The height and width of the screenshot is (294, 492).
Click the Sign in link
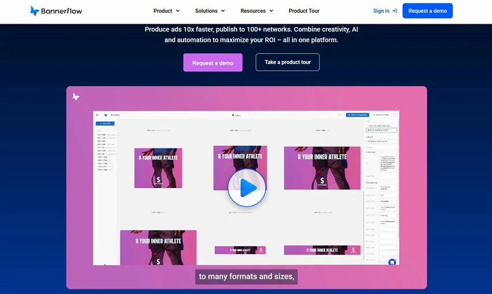click(x=381, y=11)
